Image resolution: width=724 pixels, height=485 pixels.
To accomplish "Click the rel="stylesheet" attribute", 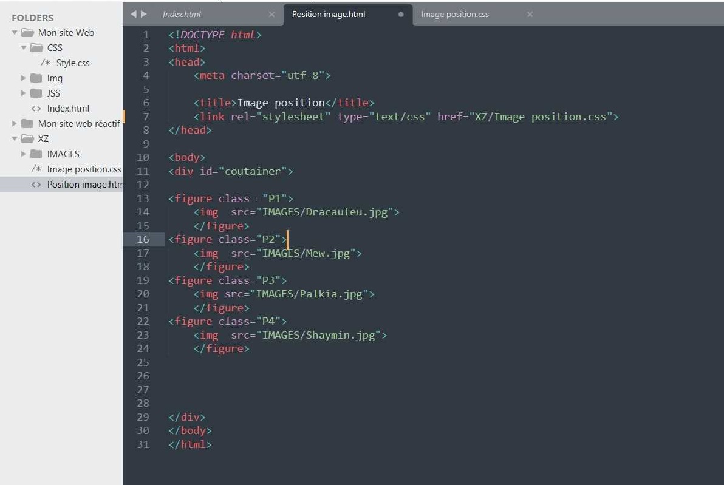I will [281, 117].
